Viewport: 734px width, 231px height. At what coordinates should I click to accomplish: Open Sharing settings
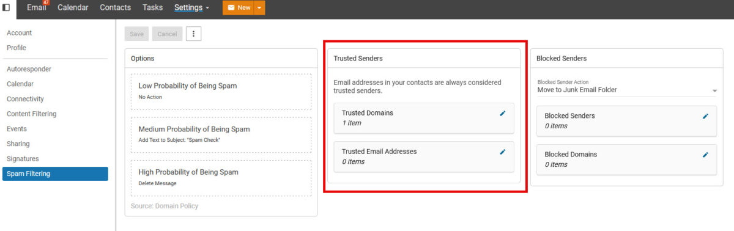pyautogui.click(x=18, y=144)
